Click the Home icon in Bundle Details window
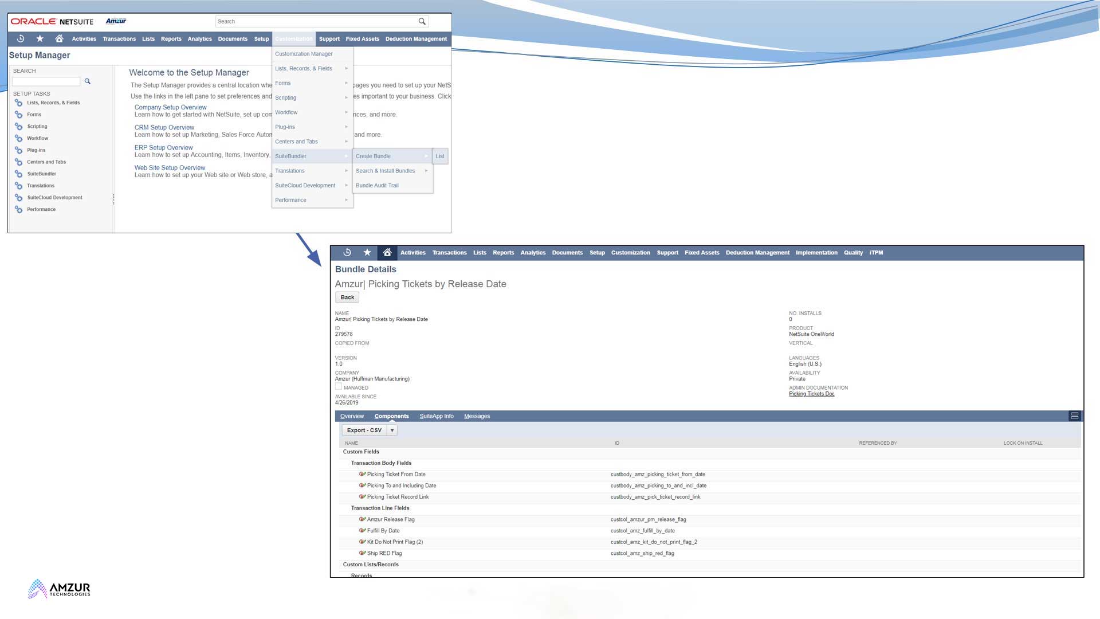This screenshot has width=1100, height=619. 387,252
